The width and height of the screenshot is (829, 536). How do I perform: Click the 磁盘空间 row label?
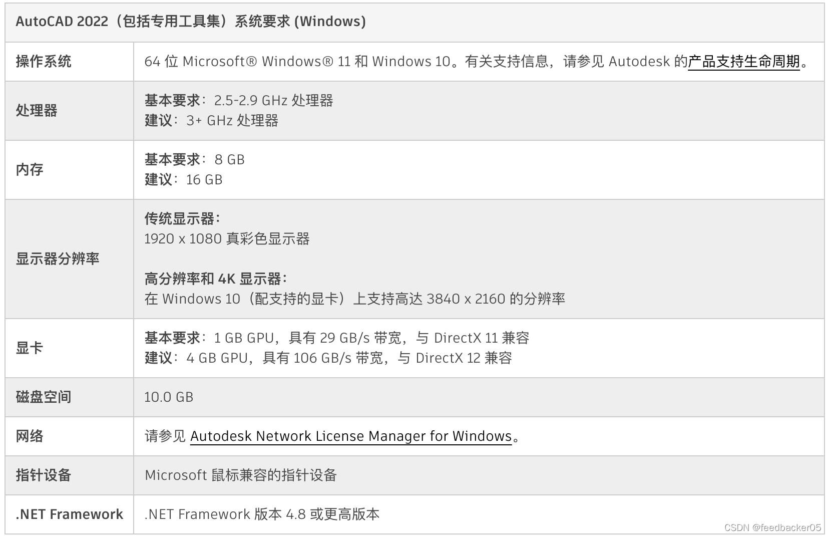pyautogui.click(x=44, y=397)
